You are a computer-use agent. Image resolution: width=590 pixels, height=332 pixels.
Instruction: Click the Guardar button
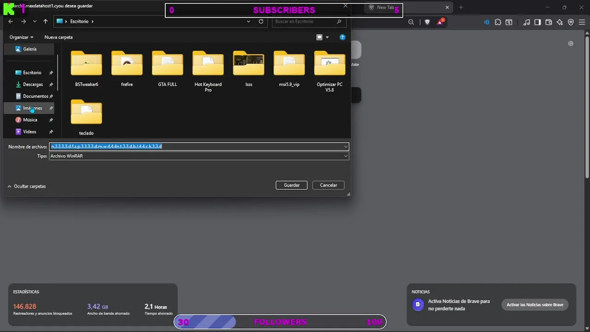pyautogui.click(x=291, y=185)
